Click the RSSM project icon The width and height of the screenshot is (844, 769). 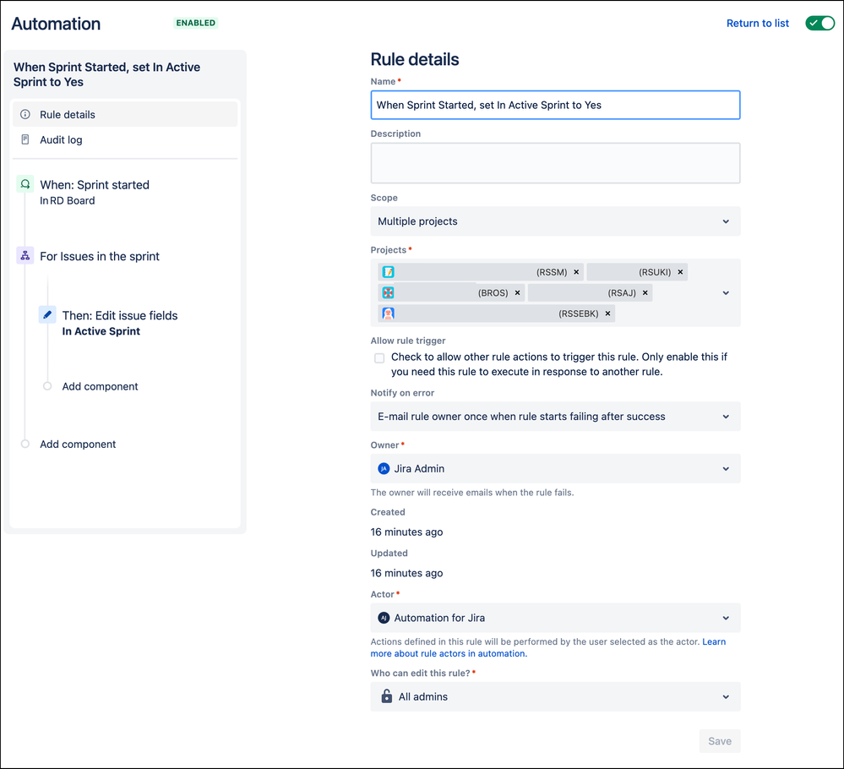pyautogui.click(x=388, y=272)
